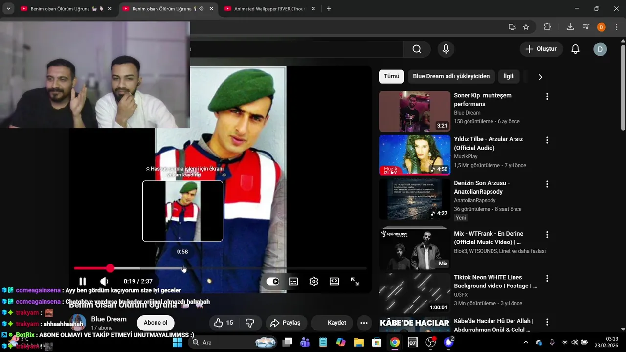
Task: Dislike the video with the thumbs down button
Action: point(250,323)
